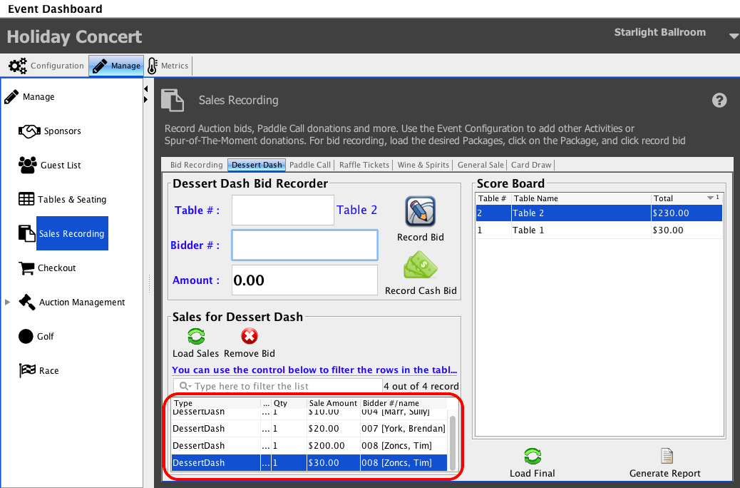Click the Auction Management gavel icon
740x488 pixels.
click(27, 302)
